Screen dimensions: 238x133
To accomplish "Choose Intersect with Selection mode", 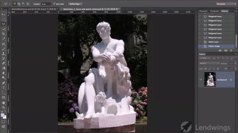I will pyautogui.click(x=28, y=4).
